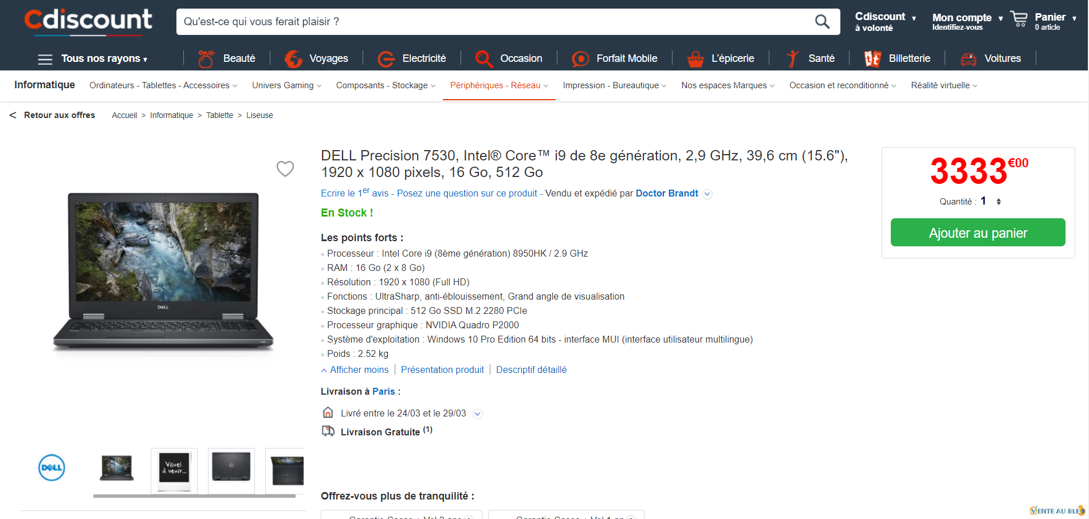Viewport: 1089px width, 519px height.
Task: Click the hamburger menu icon
Action: [x=45, y=59]
